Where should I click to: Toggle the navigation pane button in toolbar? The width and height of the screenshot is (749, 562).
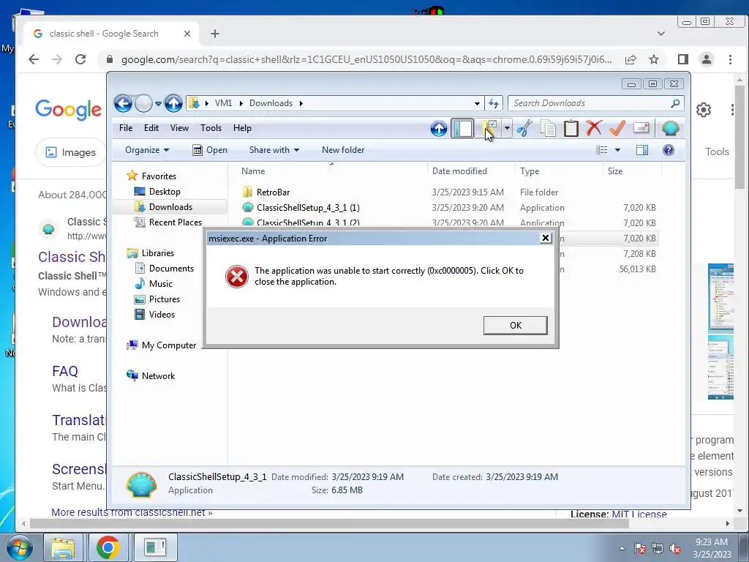point(462,128)
